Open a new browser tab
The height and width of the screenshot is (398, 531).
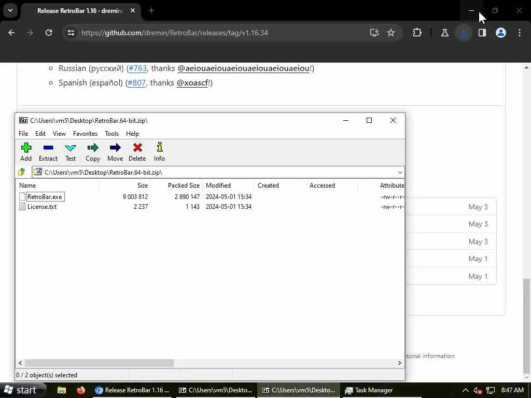151,10
